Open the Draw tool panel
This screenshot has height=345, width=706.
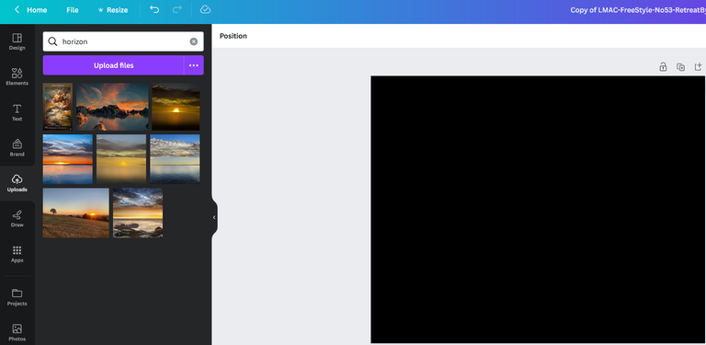point(17,218)
